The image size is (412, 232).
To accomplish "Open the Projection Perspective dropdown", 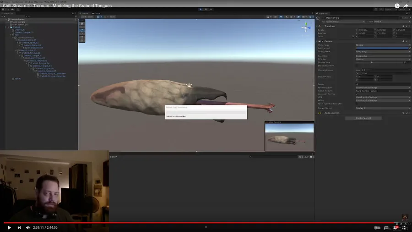I will point(383,56).
